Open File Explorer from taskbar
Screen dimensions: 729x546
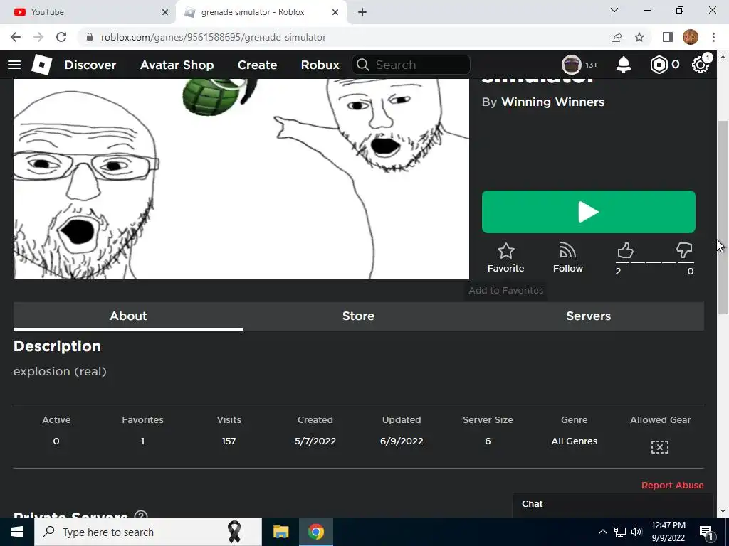pyautogui.click(x=280, y=532)
